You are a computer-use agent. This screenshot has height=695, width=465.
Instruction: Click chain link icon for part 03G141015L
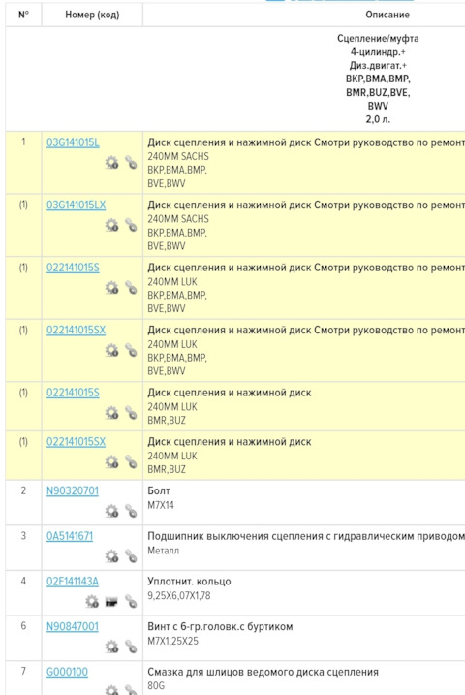point(131,163)
